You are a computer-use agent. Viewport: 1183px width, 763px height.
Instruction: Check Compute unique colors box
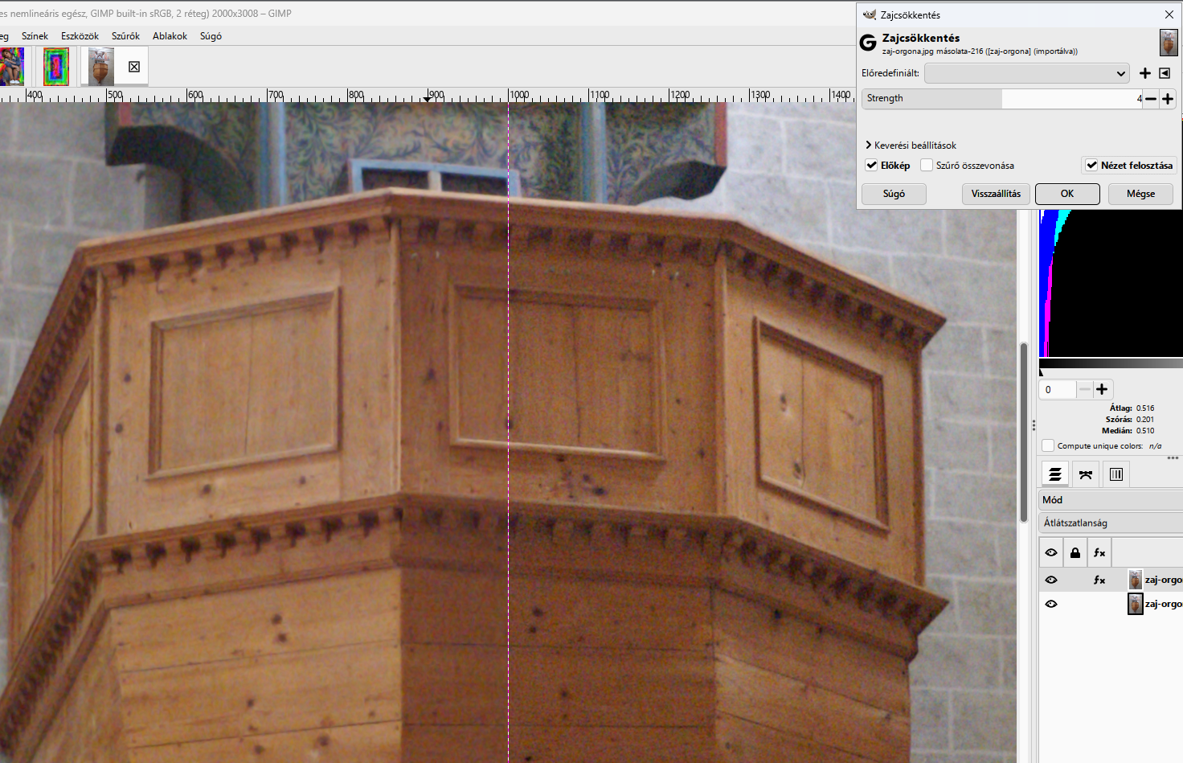1048,445
